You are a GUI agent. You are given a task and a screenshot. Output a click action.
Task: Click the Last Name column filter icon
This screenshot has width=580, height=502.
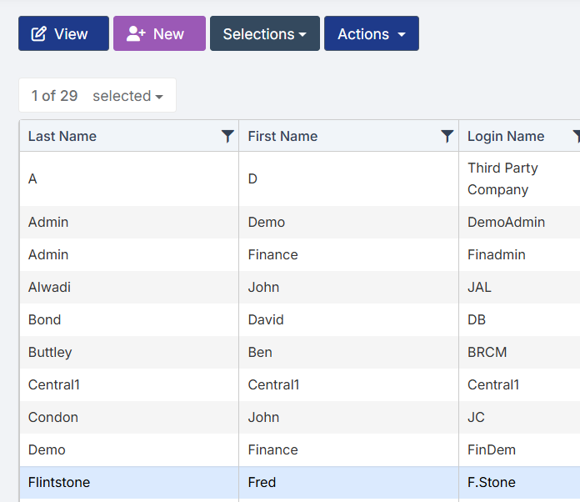(x=227, y=137)
